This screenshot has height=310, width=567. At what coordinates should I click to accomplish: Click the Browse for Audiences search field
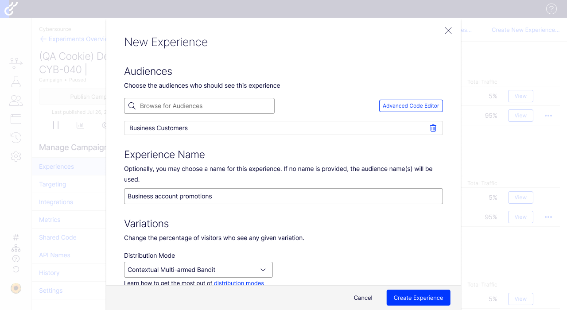[x=199, y=106]
